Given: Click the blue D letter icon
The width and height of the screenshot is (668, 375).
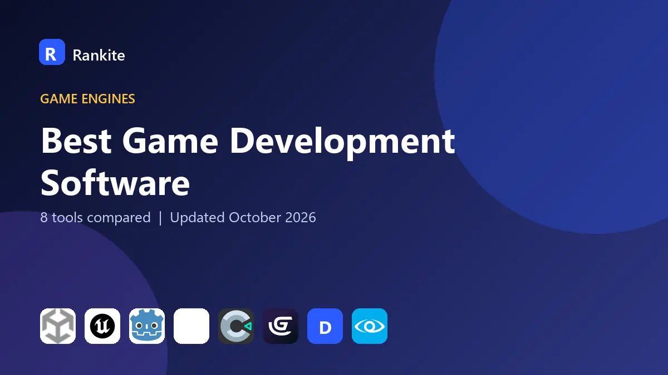Looking at the screenshot, I should pyautogui.click(x=325, y=326).
